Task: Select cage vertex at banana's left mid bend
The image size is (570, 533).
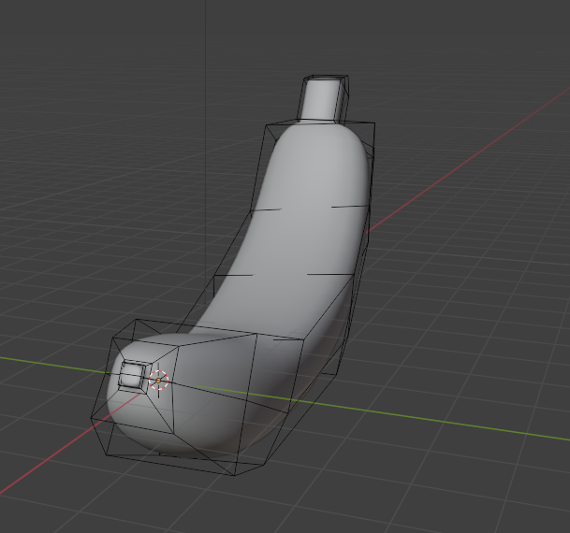Action: pyautogui.click(x=214, y=277)
